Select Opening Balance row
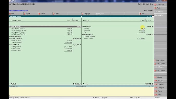176x99 pixels. pos(89,36)
